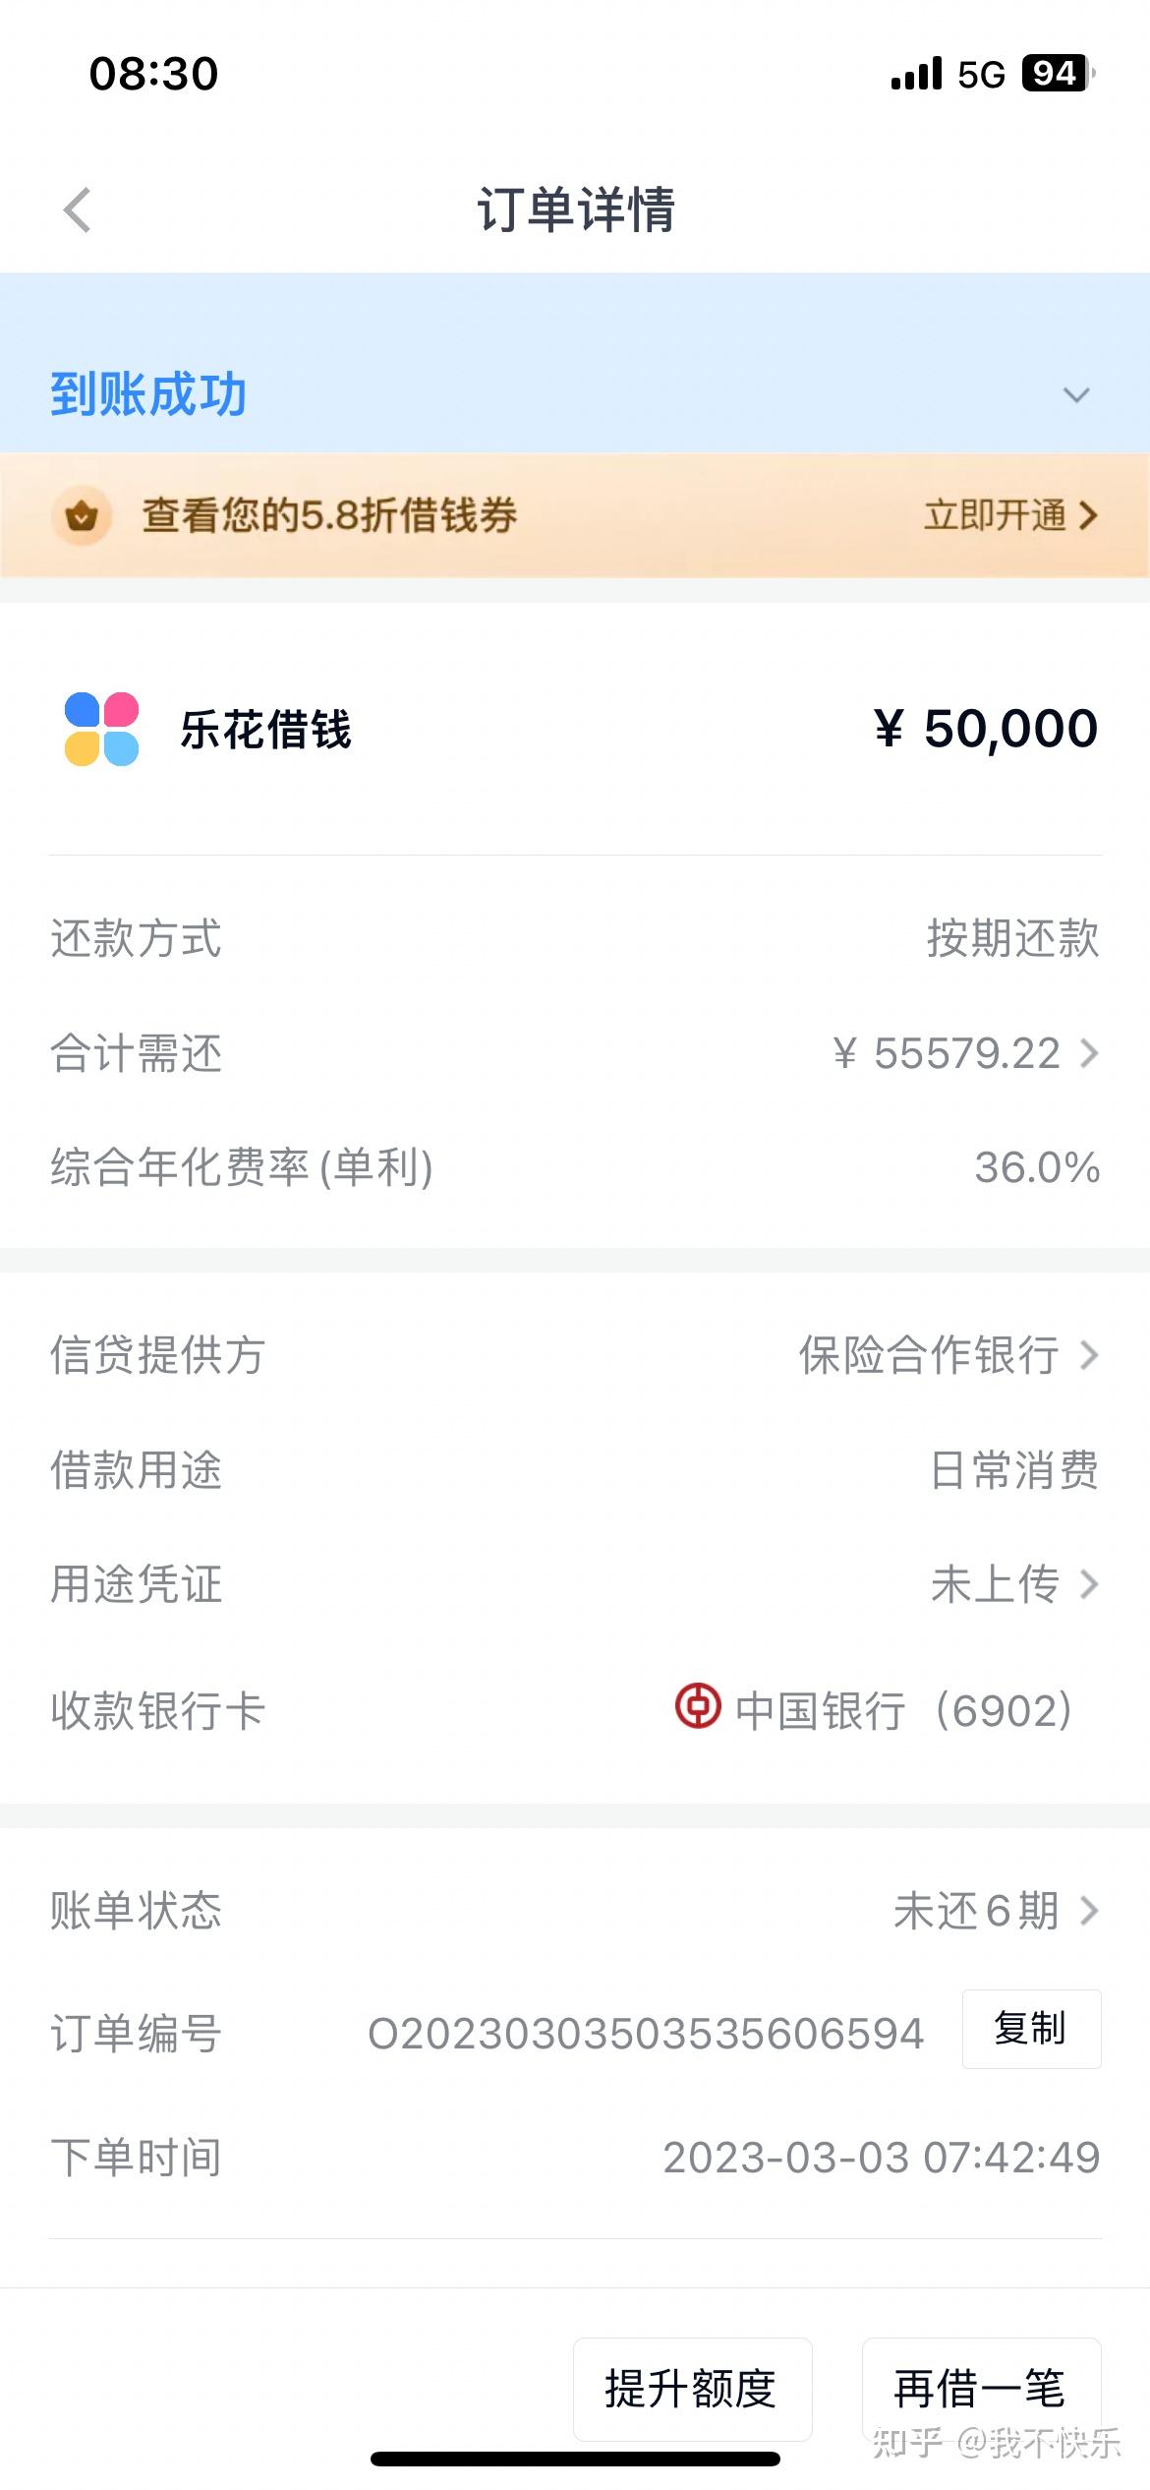Open 合计需还 repayment details arrow

1089,1053
